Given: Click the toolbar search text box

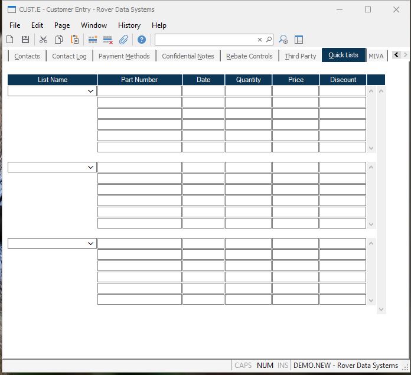Looking at the screenshot, I should pyautogui.click(x=206, y=40).
